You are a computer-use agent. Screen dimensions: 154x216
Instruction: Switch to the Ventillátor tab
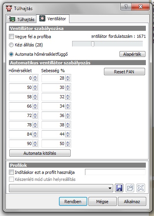53,19
